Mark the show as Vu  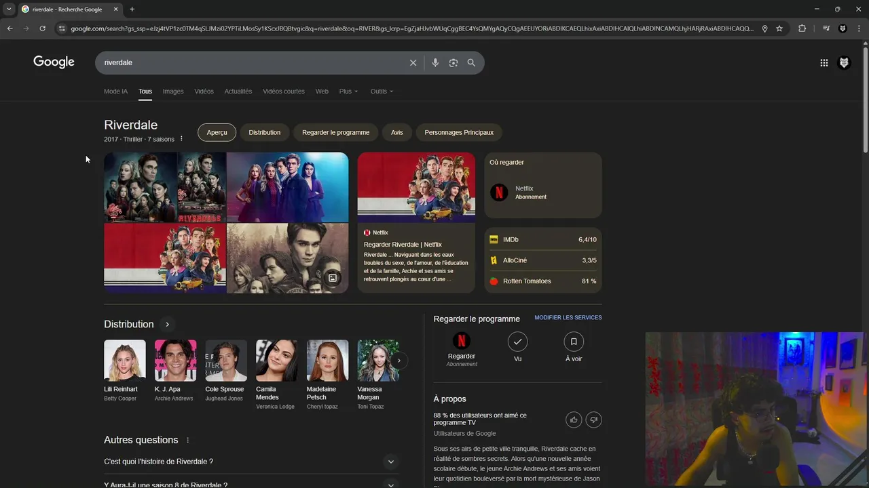[x=517, y=342]
